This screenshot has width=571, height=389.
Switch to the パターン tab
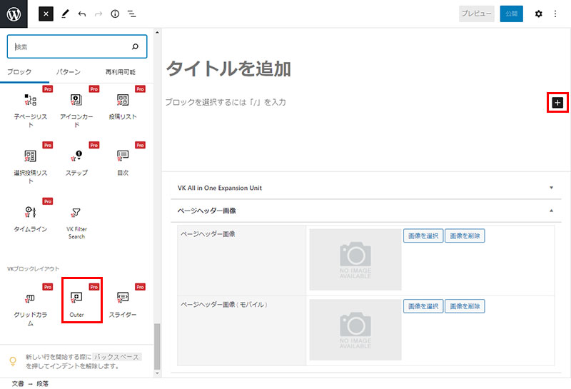tap(69, 72)
